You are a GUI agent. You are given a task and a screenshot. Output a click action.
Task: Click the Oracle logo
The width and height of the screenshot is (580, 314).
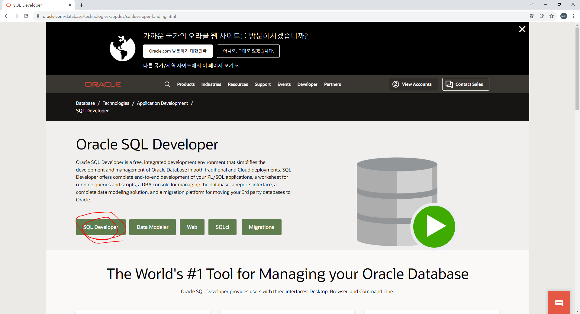[x=103, y=84]
